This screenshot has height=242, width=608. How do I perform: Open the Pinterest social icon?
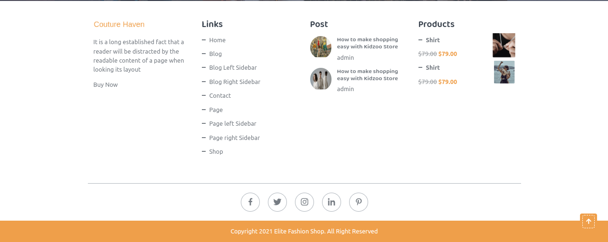point(359,202)
